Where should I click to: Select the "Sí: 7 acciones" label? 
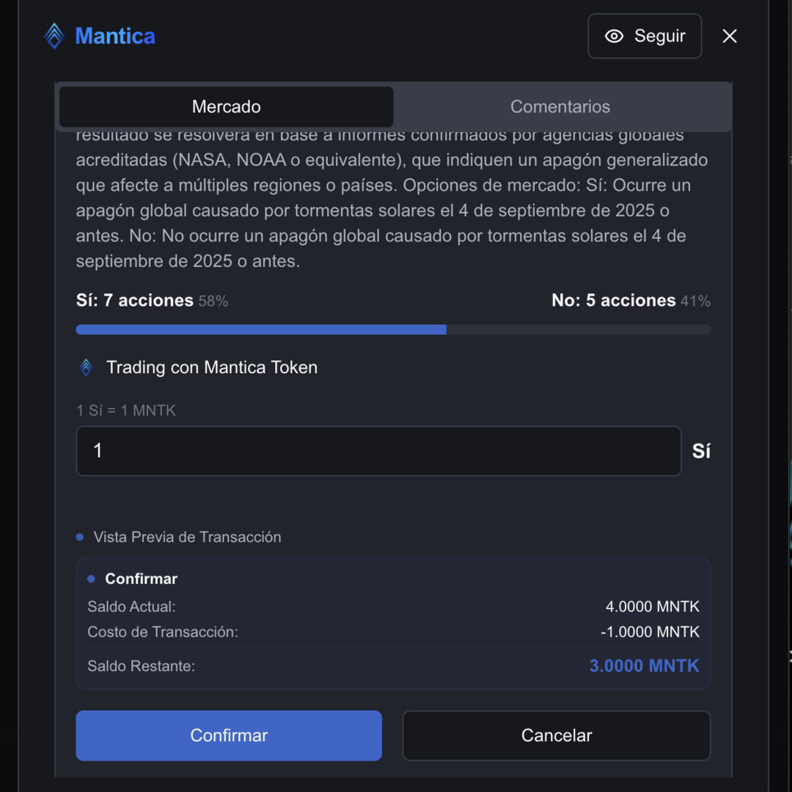coord(135,301)
